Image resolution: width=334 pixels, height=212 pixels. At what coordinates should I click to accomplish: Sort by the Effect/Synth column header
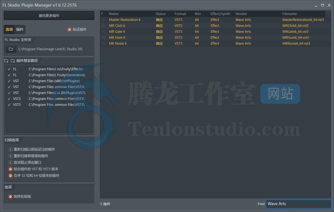(x=220, y=14)
